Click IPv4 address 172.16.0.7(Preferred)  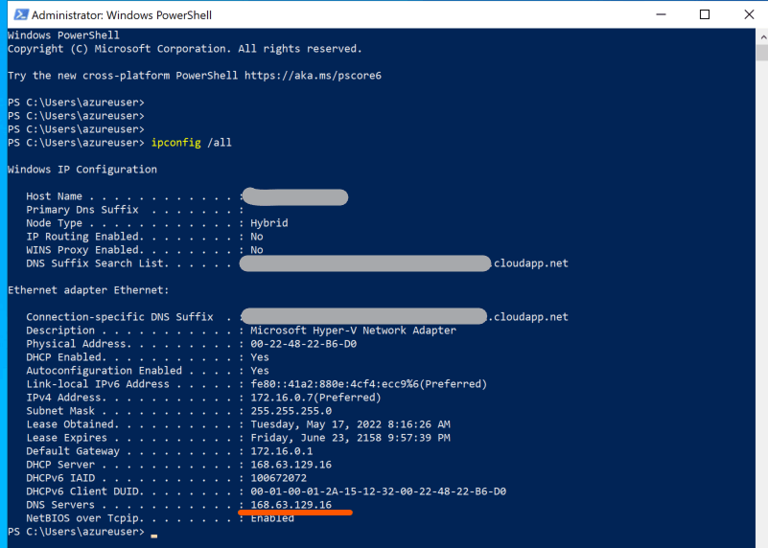click(315, 398)
